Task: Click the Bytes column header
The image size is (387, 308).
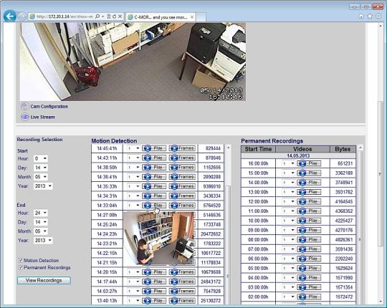Action: pos(343,149)
